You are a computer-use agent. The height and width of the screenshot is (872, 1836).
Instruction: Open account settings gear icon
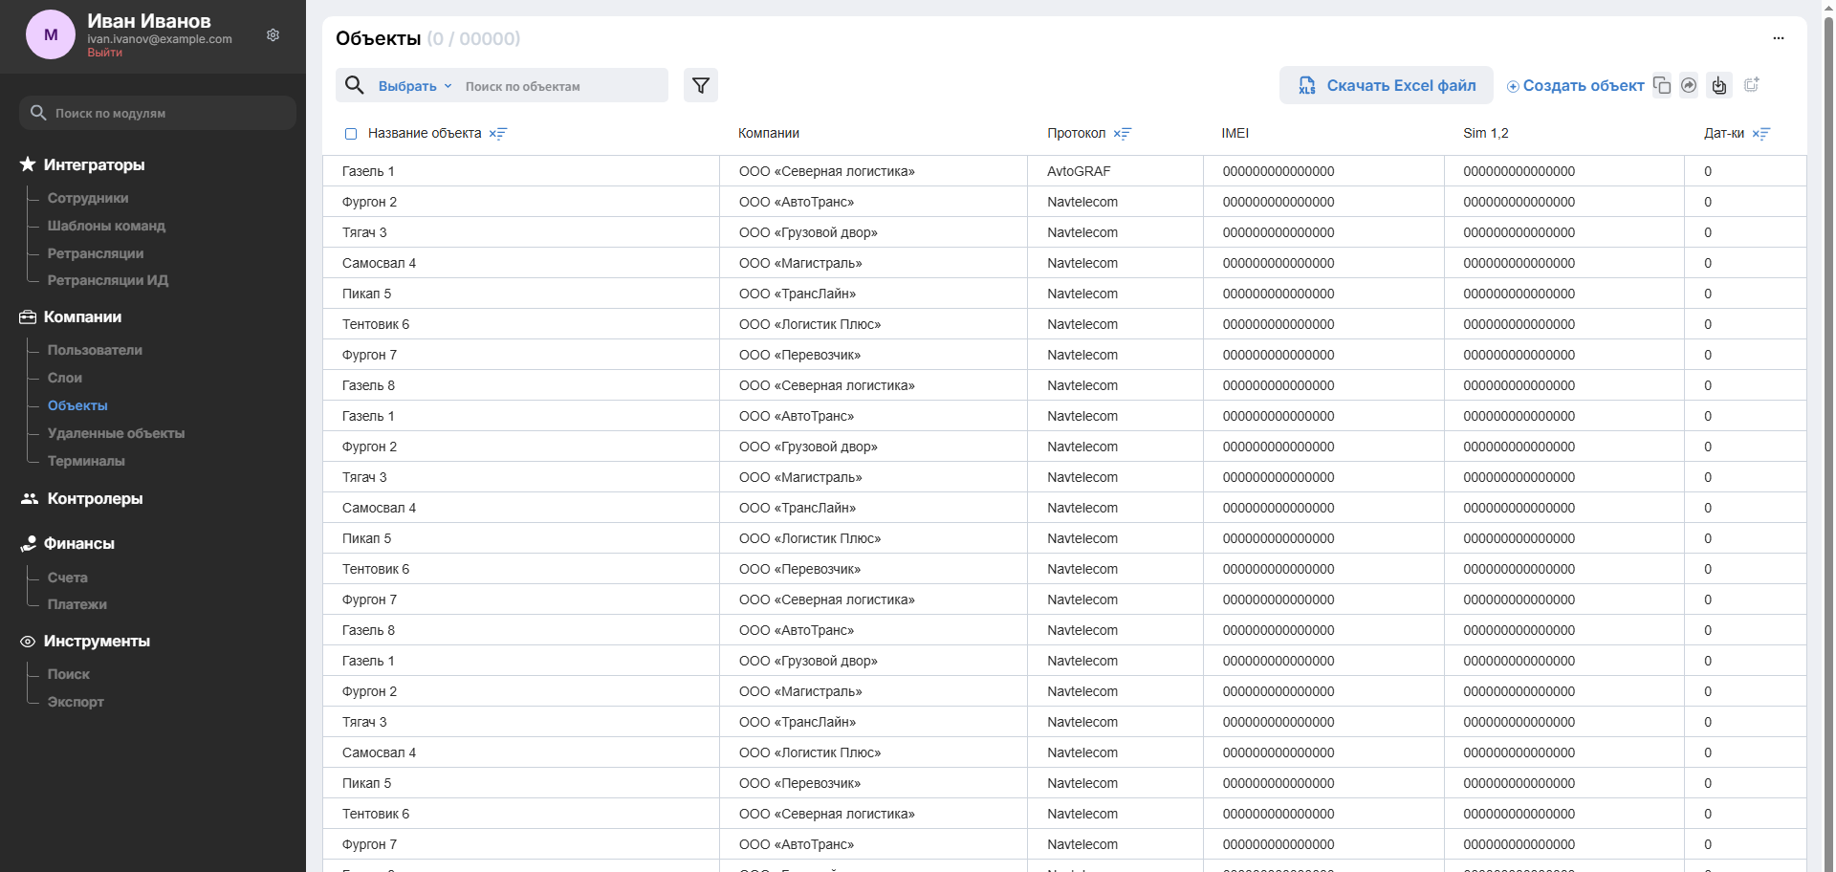pos(273,35)
